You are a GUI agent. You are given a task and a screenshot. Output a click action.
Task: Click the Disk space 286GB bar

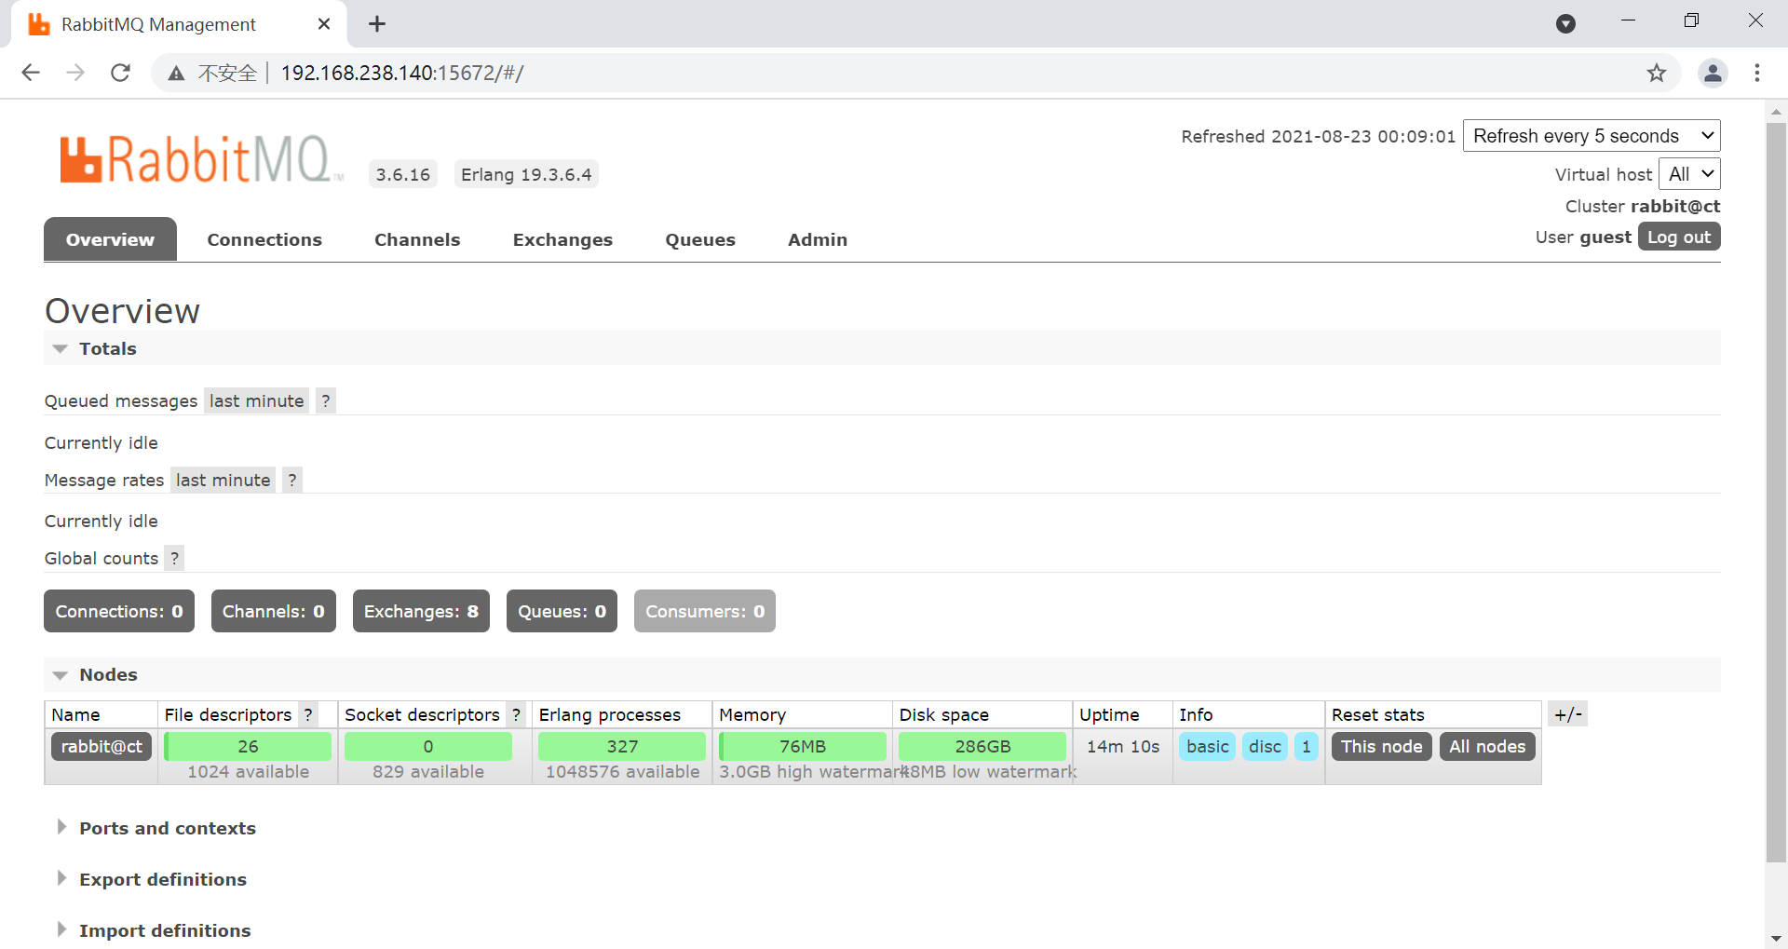(982, 747)
